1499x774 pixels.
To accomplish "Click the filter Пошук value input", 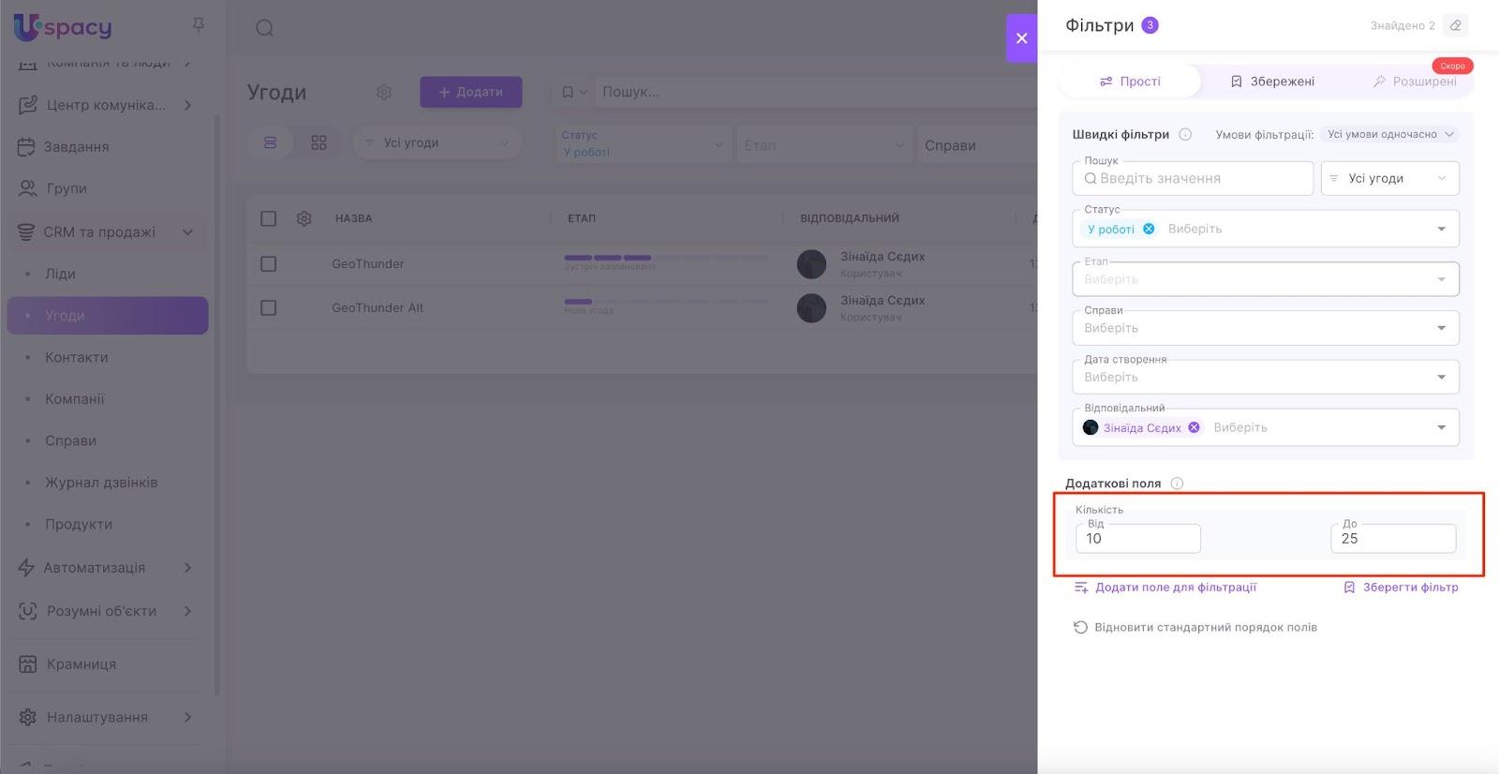I will [1193, 178].
